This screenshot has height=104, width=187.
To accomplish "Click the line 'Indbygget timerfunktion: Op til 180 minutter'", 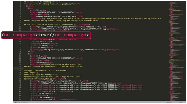I will (45, 70).
